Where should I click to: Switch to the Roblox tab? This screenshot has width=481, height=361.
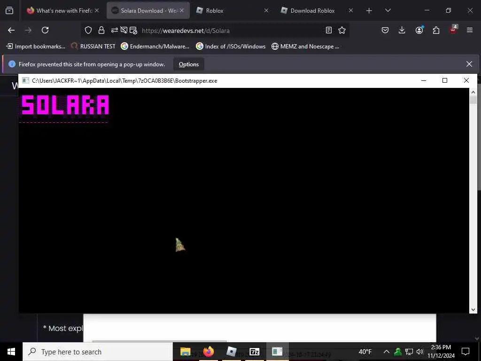tap(233, 10)
